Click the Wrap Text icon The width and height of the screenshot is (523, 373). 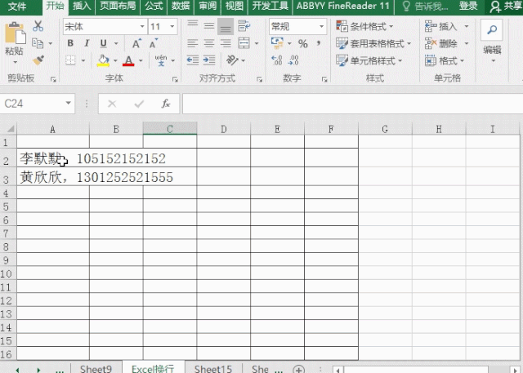tap(244, 26)
